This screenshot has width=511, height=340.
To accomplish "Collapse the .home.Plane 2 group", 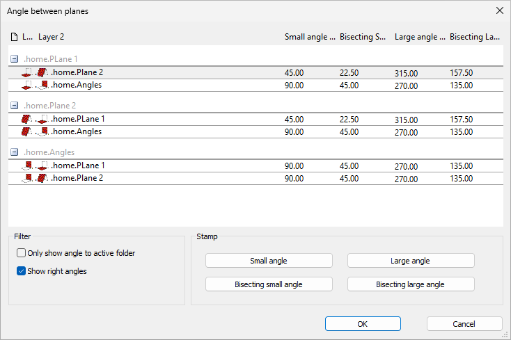I will coord(15,106).
